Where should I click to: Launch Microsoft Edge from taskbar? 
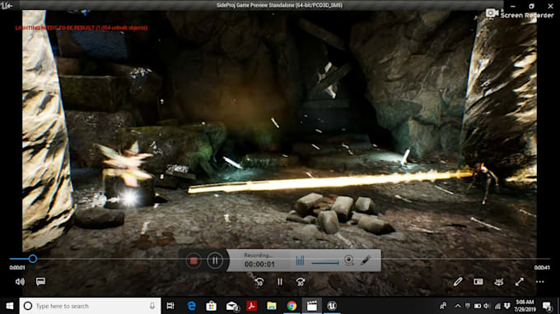click(x=191, y=306)
